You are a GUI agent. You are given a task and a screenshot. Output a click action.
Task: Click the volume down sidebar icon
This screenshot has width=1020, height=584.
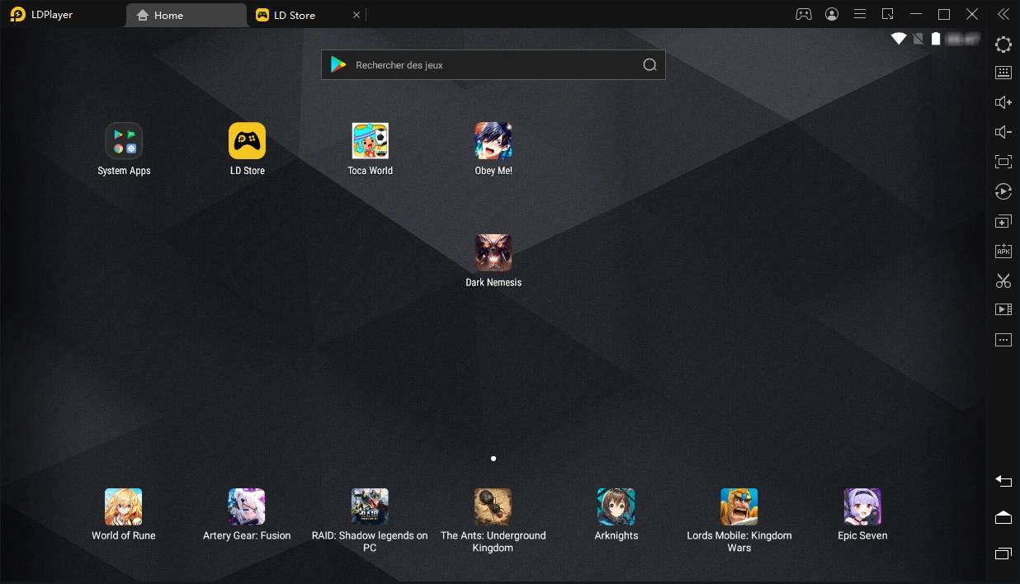(x=1003, y=132)
